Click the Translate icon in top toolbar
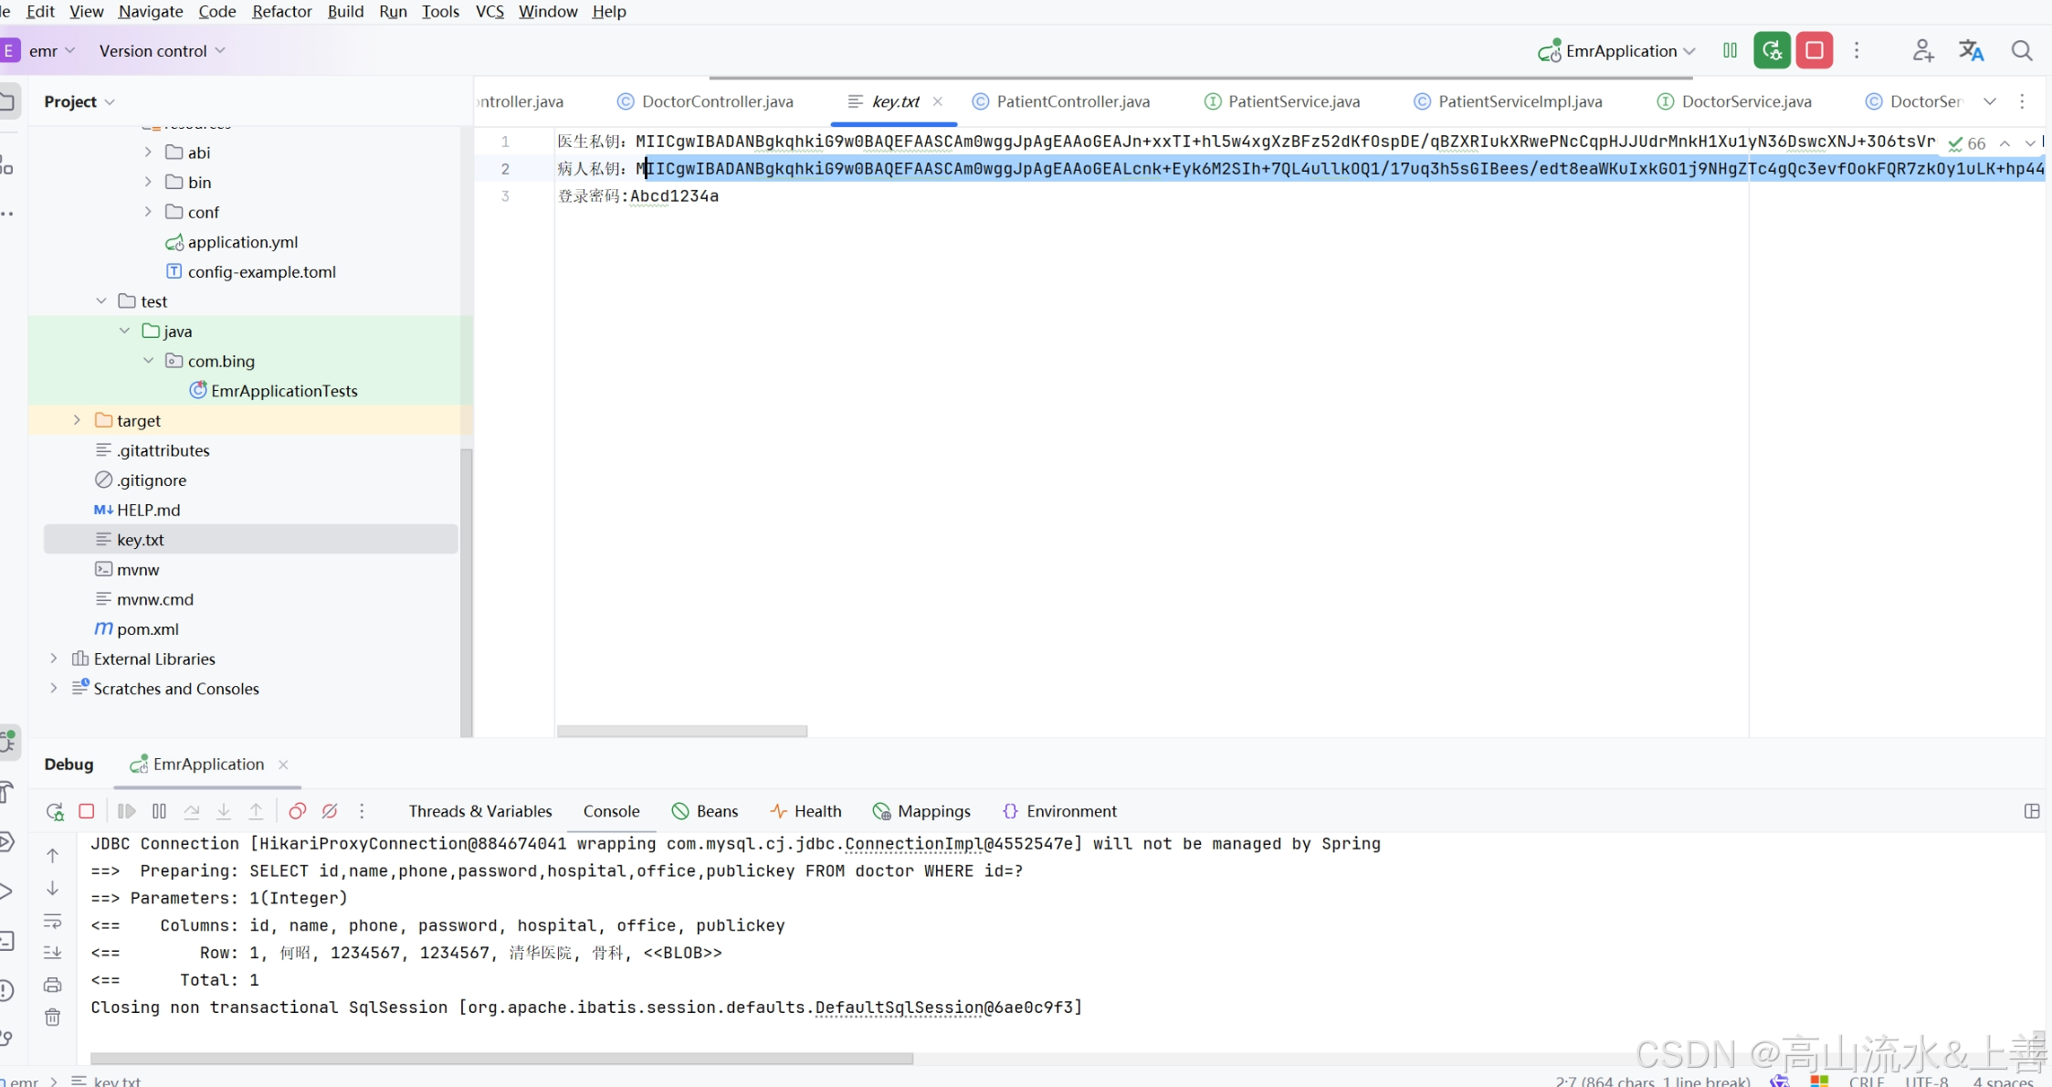 tap(1971, 51)
